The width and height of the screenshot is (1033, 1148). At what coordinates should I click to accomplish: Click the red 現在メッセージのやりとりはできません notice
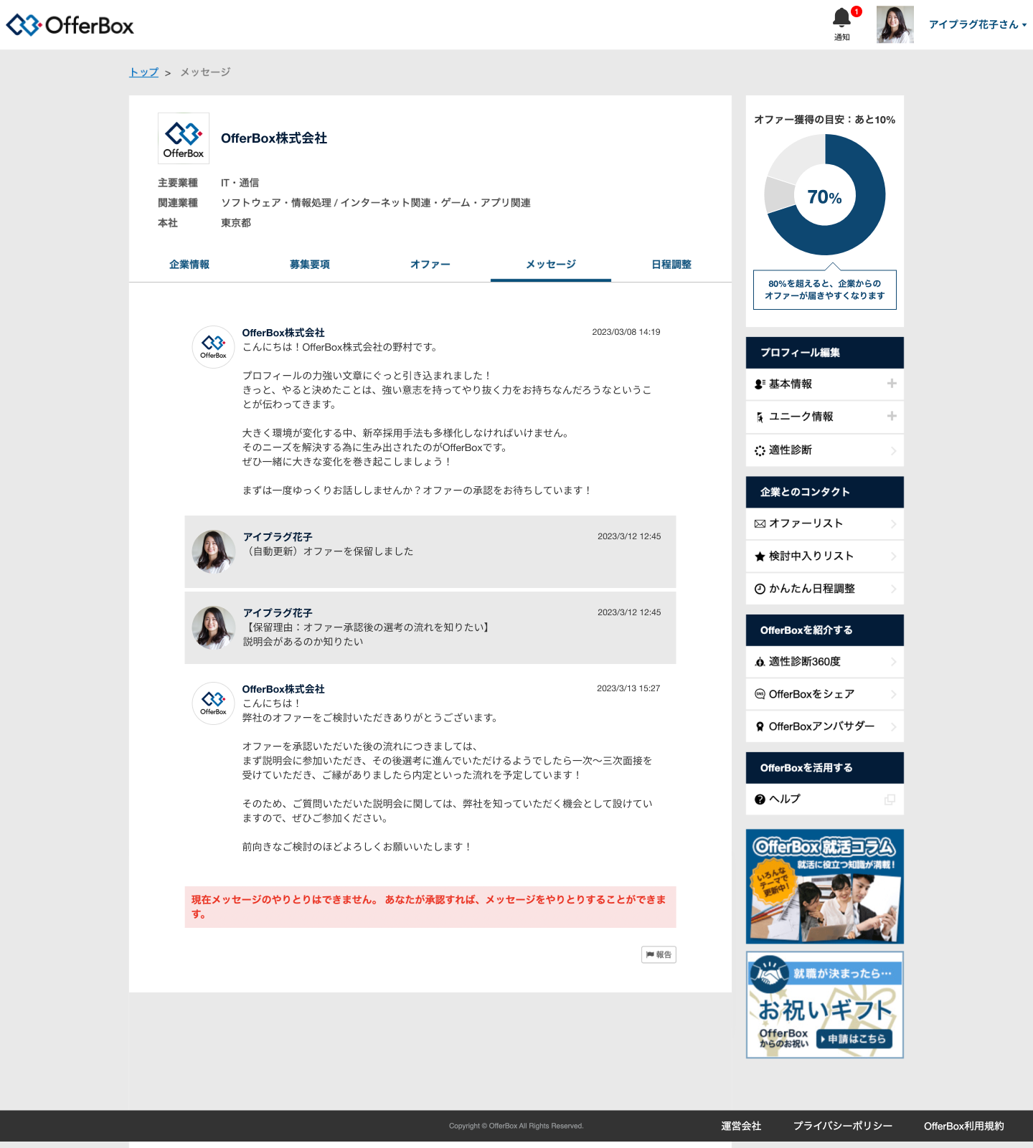(430, 907)
